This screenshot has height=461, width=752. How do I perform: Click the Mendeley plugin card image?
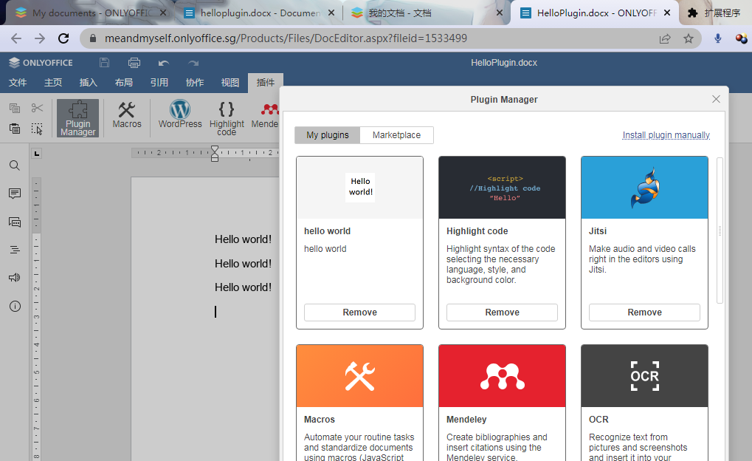tap(502, 376)
